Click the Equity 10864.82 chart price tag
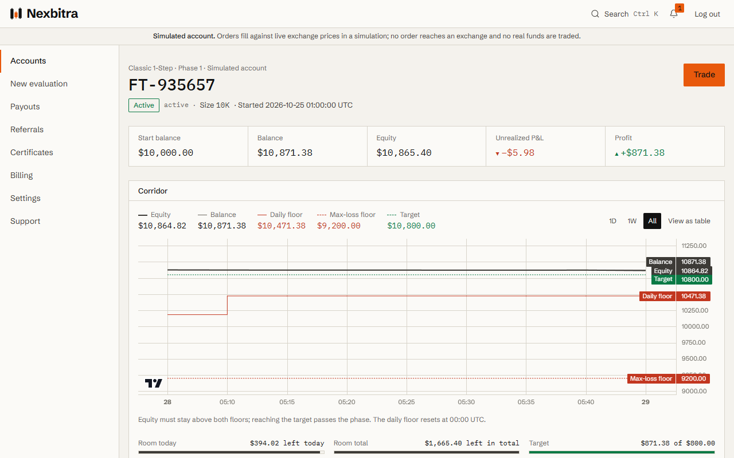Viewport: 734px width, 458px height. click(681, 271)
